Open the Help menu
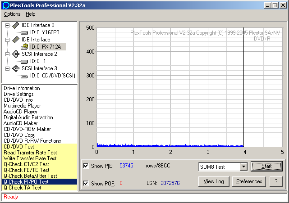 [30, 14]
